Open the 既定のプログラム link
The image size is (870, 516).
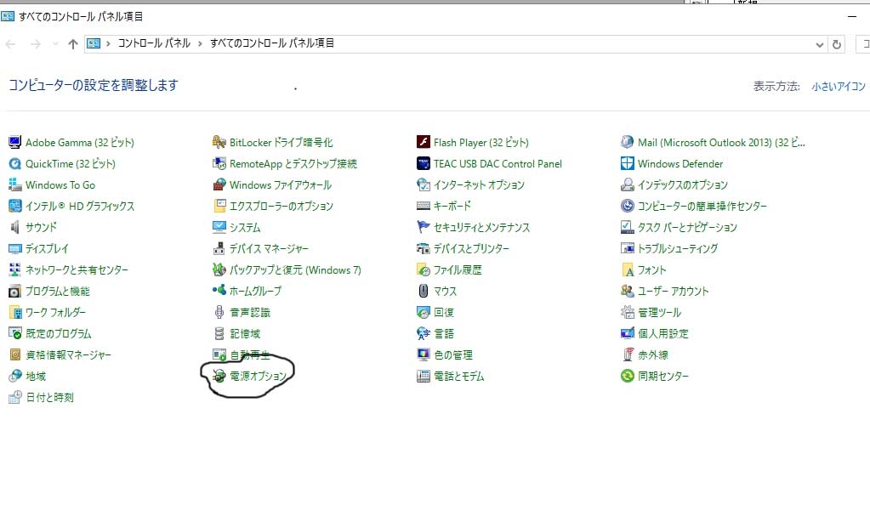click(59, 333)
